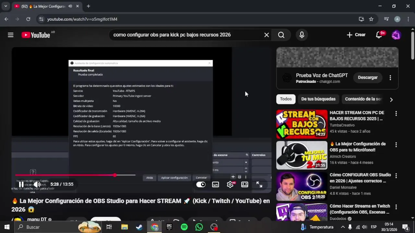Image resolution: width=415 pixels, height=233 pixels.
Task: Open the Chrome profile button
Action: click(x=397, y=19)
